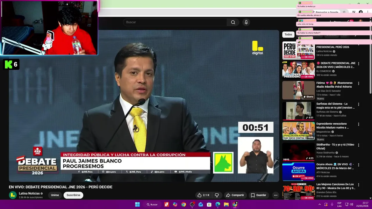Click title "Ocurre Ahora EN VIVO"
This screenshot has height=209, width=372.
pyautogui.click(x=335, y=166)
